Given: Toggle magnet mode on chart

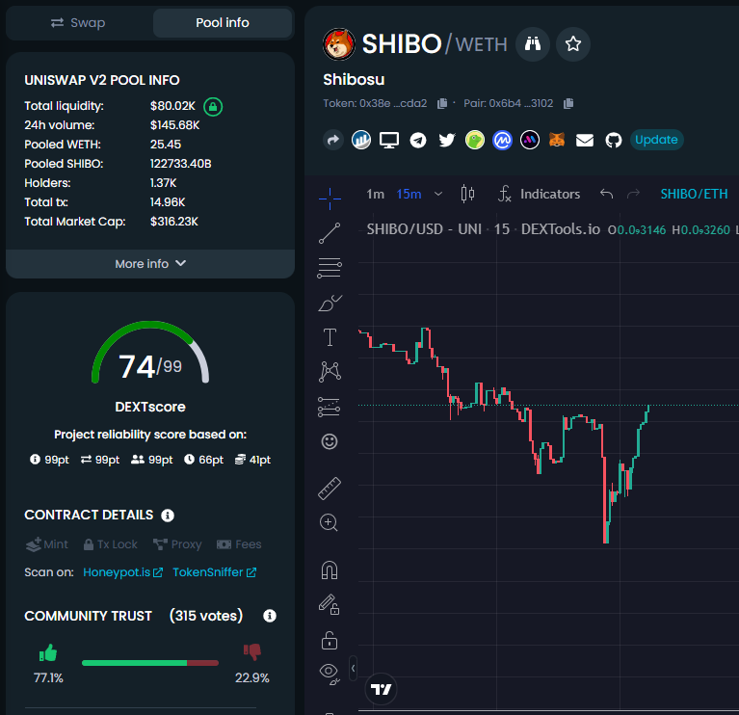Looking at the screenshot, I should click(330, 570).
